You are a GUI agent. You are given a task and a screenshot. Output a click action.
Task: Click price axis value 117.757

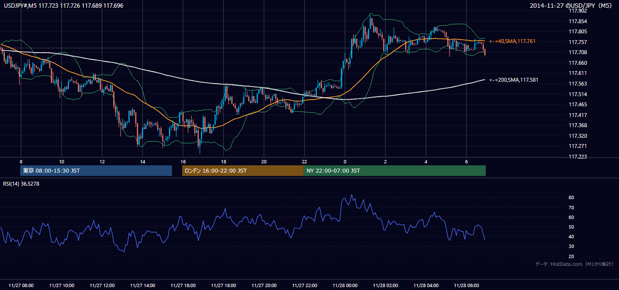tap(577, 42)
